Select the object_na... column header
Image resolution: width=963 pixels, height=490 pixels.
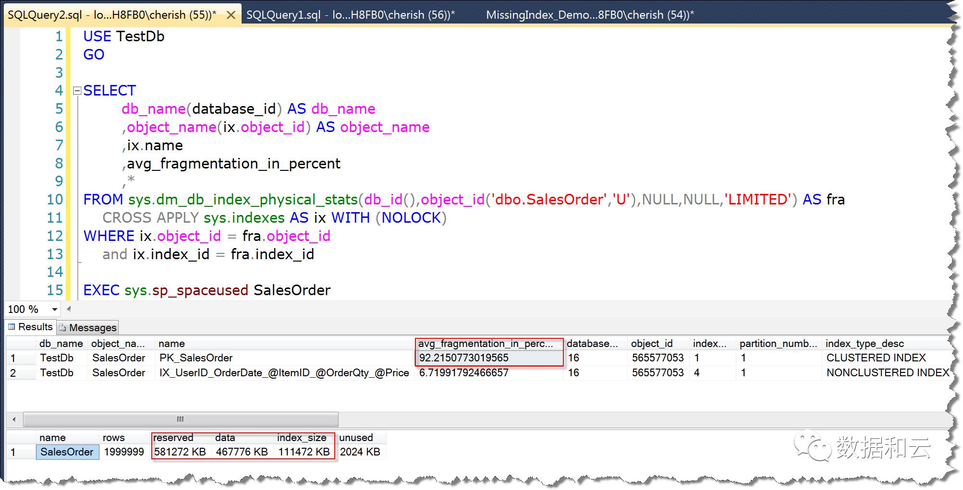click(x=121, y=344)
